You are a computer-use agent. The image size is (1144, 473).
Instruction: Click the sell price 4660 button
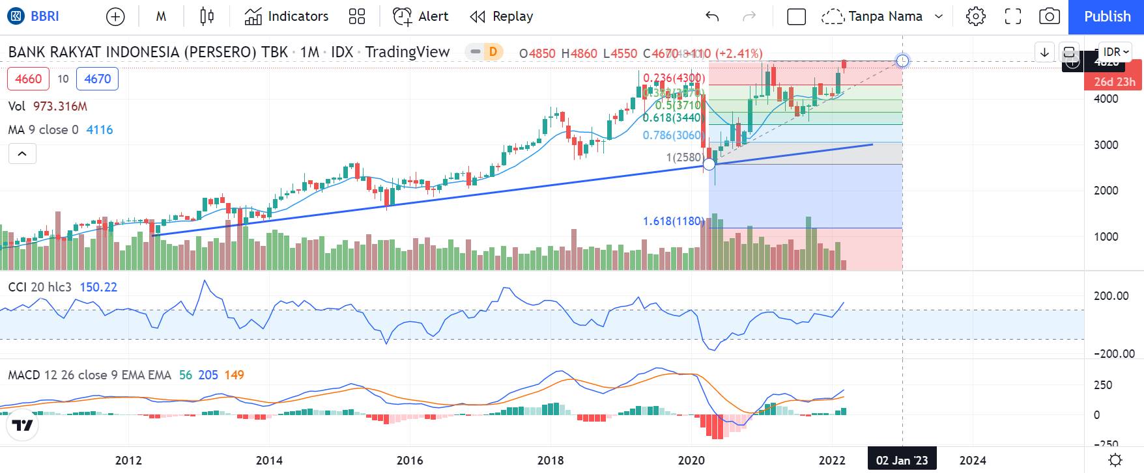28,79
